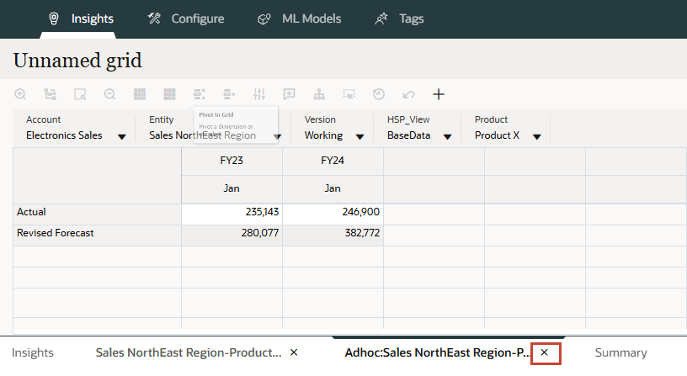The height and width of the screenshot is (376, 687).
Task: Select the Summary bottom tab
Action: [x=620, y=352]
